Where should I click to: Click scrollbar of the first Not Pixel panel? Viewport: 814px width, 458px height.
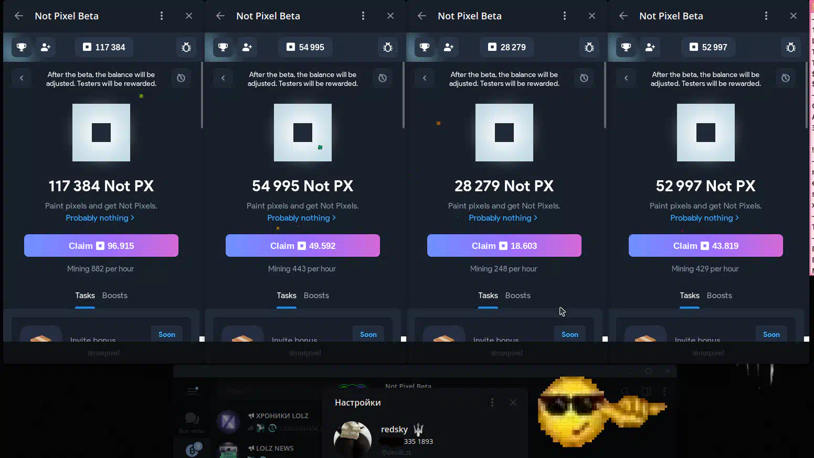[x=202, y=95]
